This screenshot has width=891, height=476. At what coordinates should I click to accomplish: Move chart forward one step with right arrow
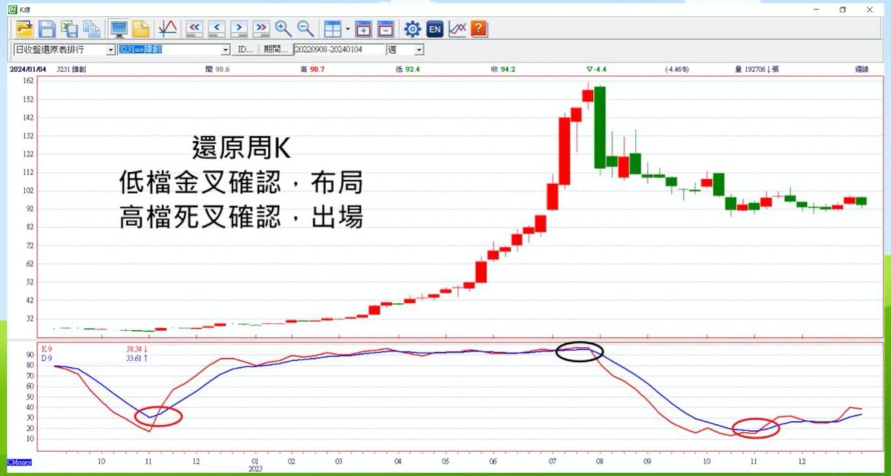239,29
